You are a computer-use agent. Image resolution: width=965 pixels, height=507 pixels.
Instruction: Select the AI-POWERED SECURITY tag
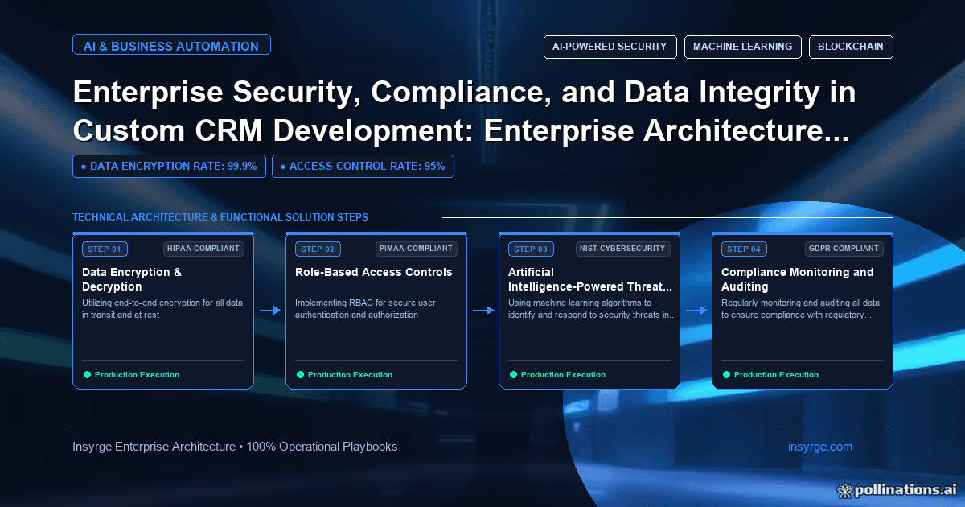(610, 47)
